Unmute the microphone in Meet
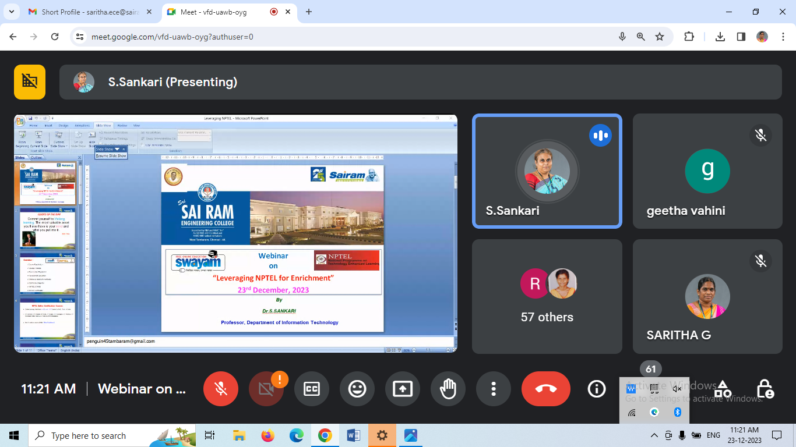Screen dimensions: 796x447 pyautogui.click(x=220, y=389)
